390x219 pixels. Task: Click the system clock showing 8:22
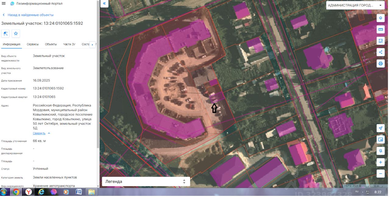tap(378, 192)
